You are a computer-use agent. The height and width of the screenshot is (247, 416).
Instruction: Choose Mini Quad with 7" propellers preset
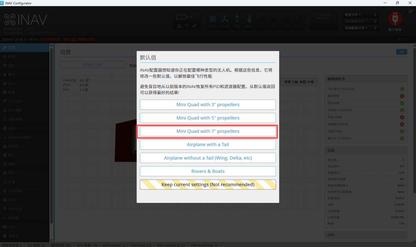point(208,131)
